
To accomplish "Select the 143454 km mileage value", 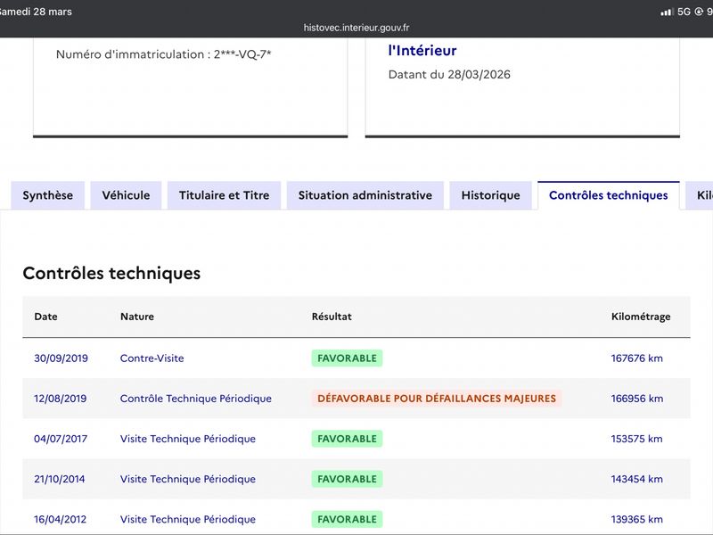I will tap(636, 479).
